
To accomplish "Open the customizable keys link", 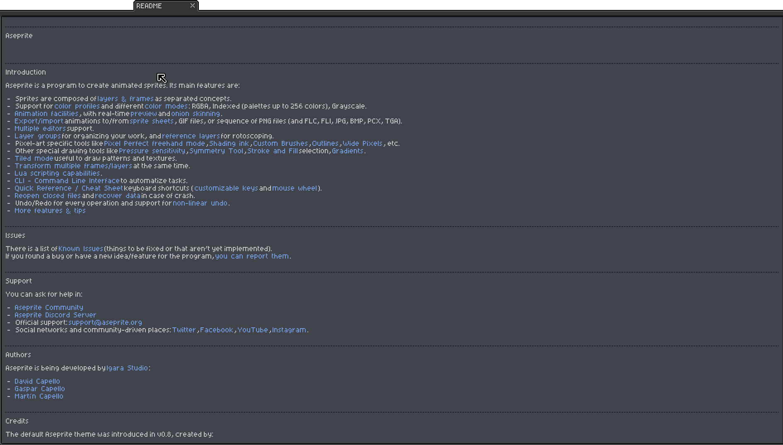I will coord(226,188).
